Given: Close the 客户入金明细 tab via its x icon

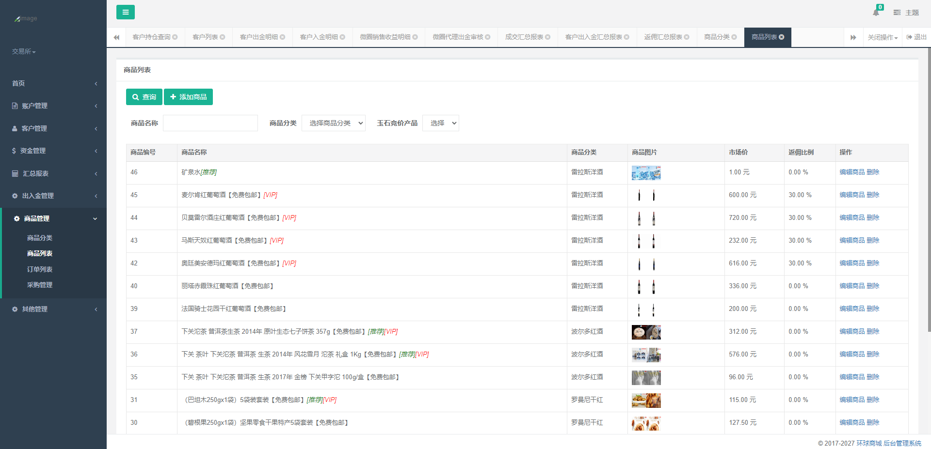Looking at the screenshot, I should [x=343, y=37].
